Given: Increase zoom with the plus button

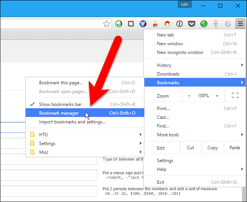Looking at the screenshot, I should coord(217,96).
